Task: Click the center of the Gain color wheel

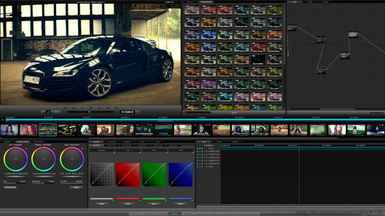Action: pyautogui.click(x=72, y=159)
